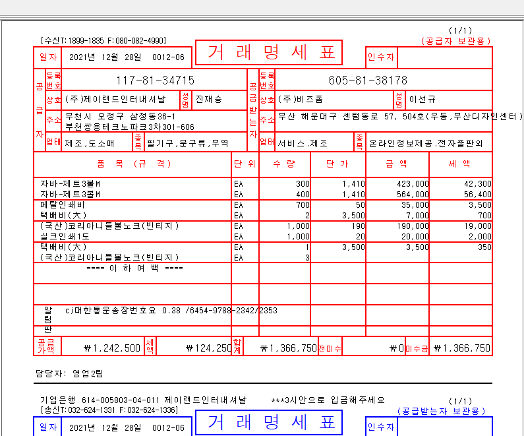Select representative name 진재승
524x436 pixels.
pos(208,100)
